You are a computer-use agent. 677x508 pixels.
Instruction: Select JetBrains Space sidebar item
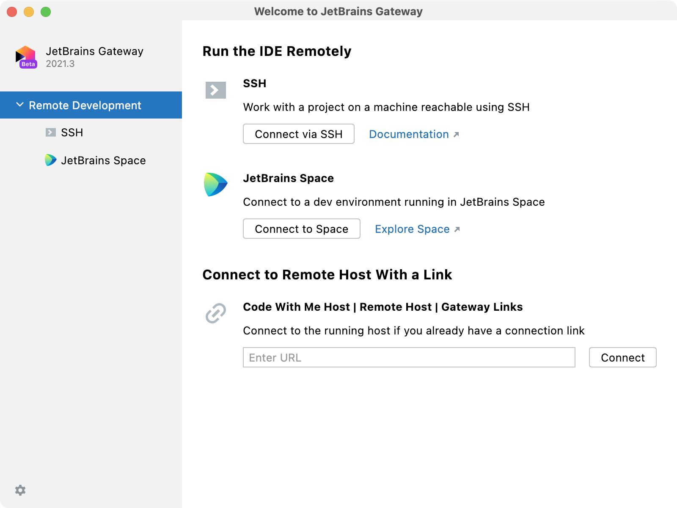coord(103,160)
